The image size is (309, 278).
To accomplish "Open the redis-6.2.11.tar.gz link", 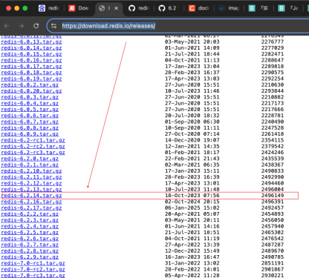I will tap(31, 177).
